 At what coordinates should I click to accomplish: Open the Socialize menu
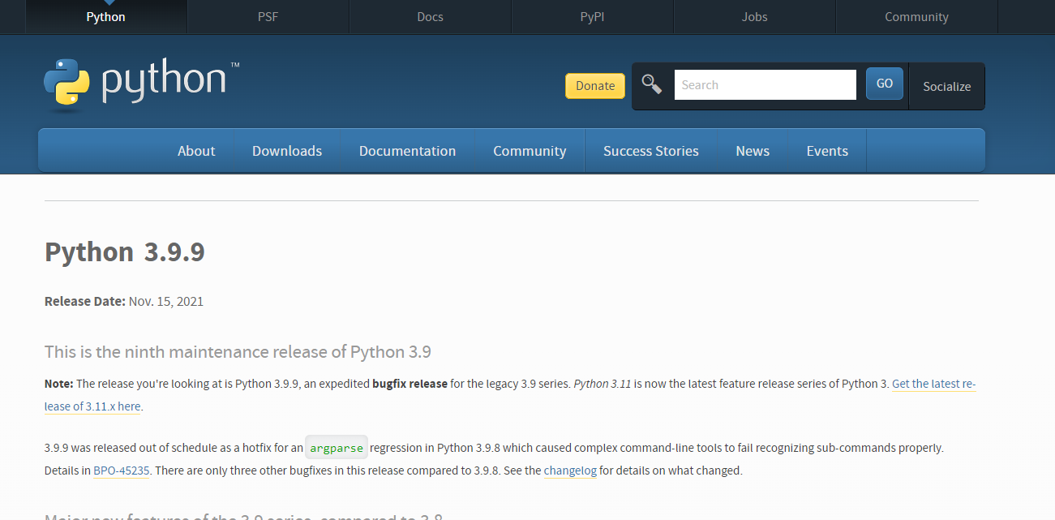pyautogui.click(x=946, y=86)
